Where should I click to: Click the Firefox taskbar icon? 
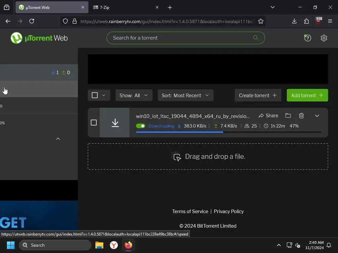128,245
